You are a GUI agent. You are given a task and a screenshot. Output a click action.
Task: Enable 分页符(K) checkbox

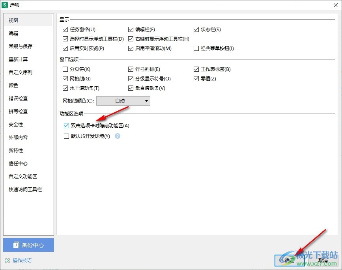click(x=65, y=69)
